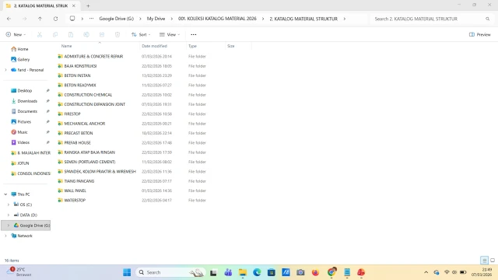This screenshot has height=280, width=498.
Task: Open Camera app from taskbar
Action: [300, 272]
